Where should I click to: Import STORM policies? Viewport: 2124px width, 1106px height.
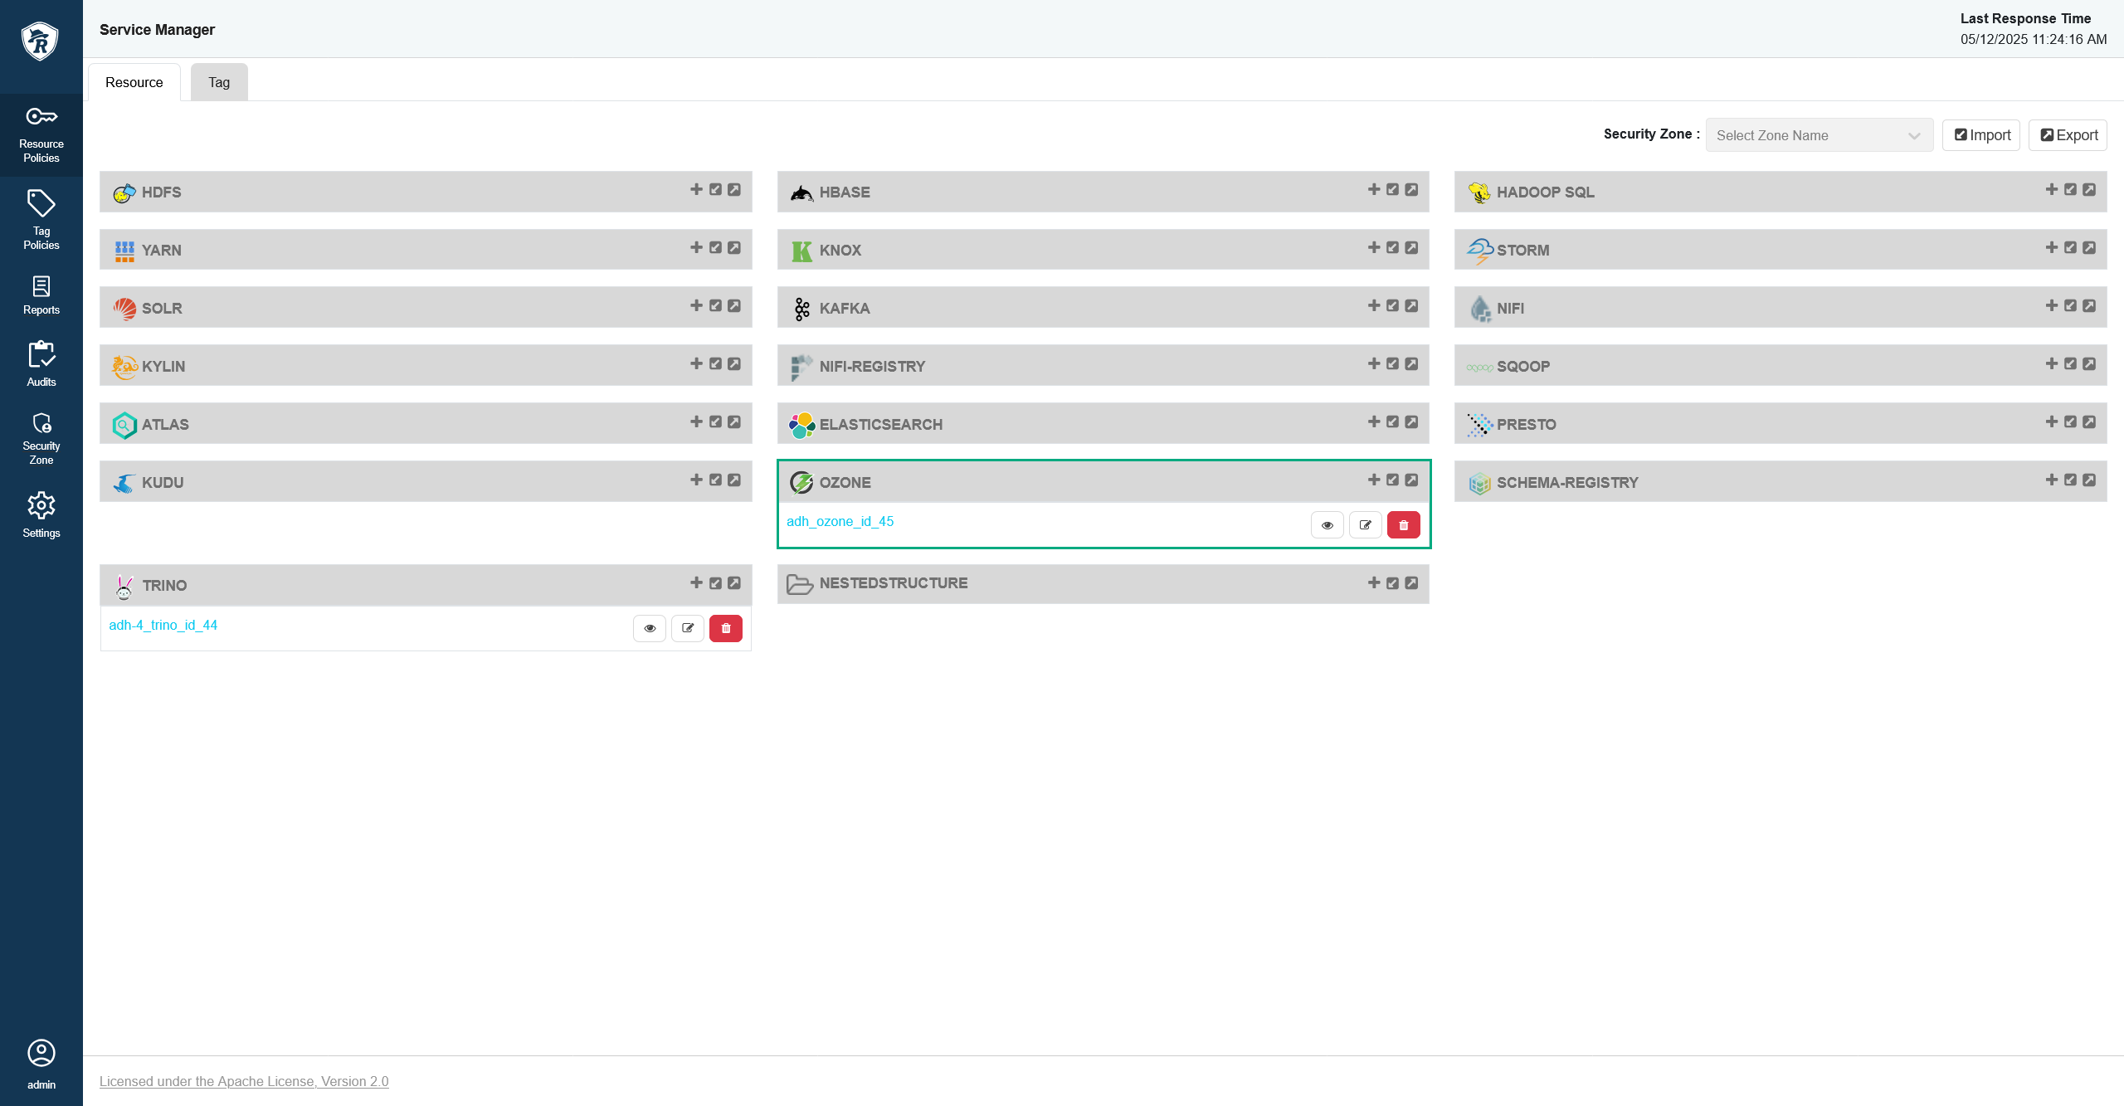[x=2070, y=248]
